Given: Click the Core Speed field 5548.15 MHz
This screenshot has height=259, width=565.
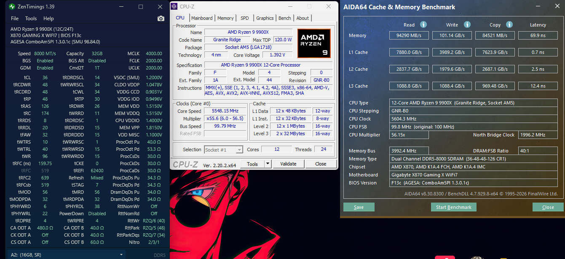Looking at the screenshot, I should [x=225, y=111].
